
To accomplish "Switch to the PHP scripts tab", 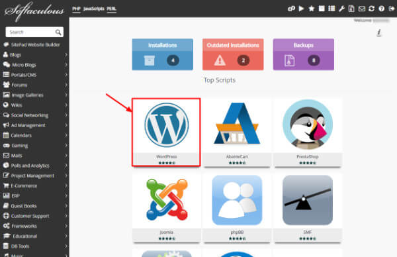I will pyautogui.click(x=76, y=9).
